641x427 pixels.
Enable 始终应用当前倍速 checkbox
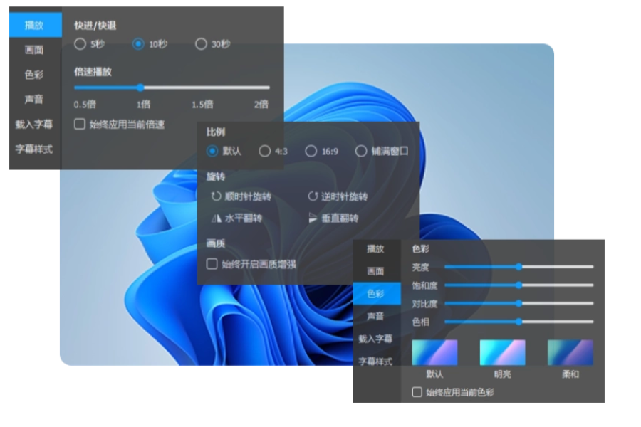pos(80,125)
